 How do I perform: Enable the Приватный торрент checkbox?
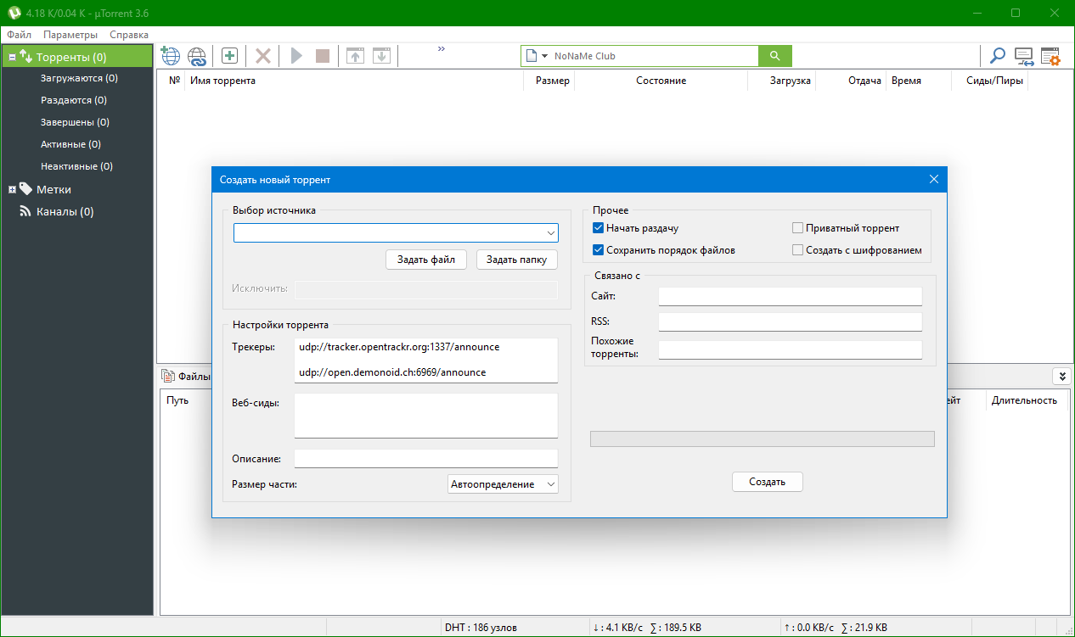[x=797, y=228]
